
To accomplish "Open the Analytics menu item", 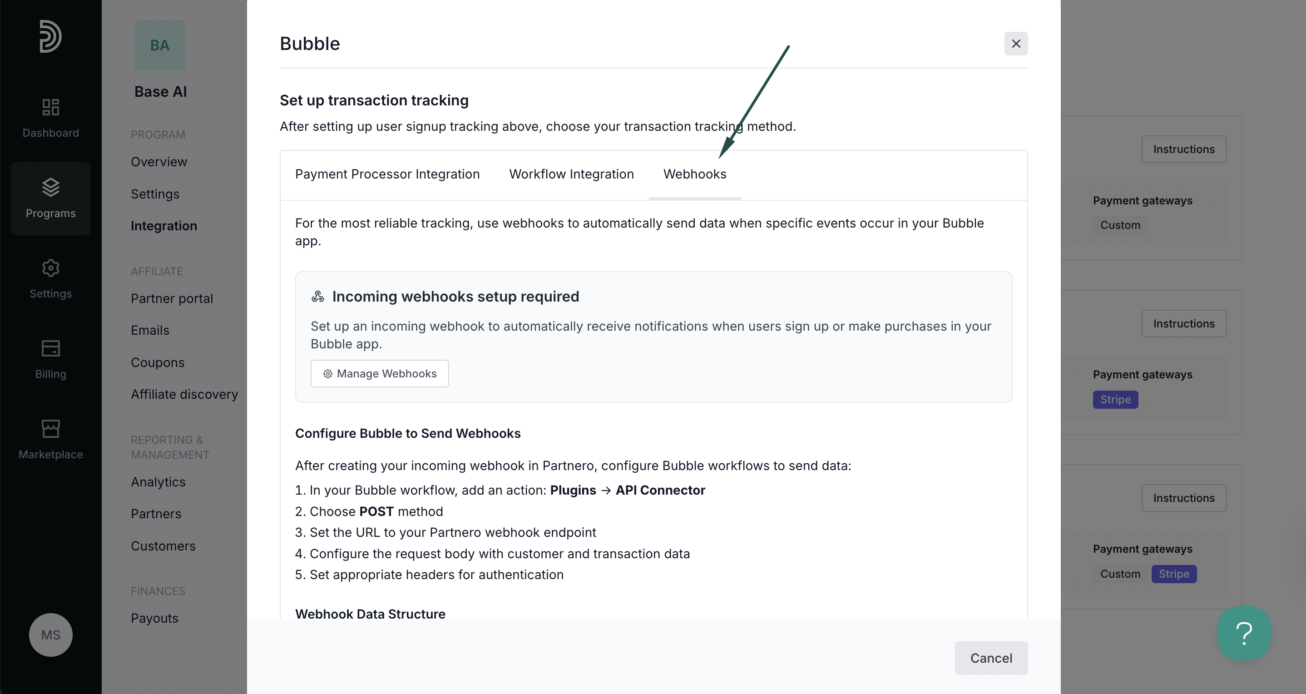I will tap(158, 481).
